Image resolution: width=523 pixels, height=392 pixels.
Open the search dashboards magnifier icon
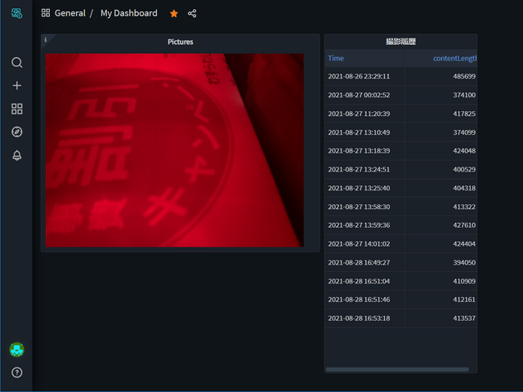(x=16, y=63)
